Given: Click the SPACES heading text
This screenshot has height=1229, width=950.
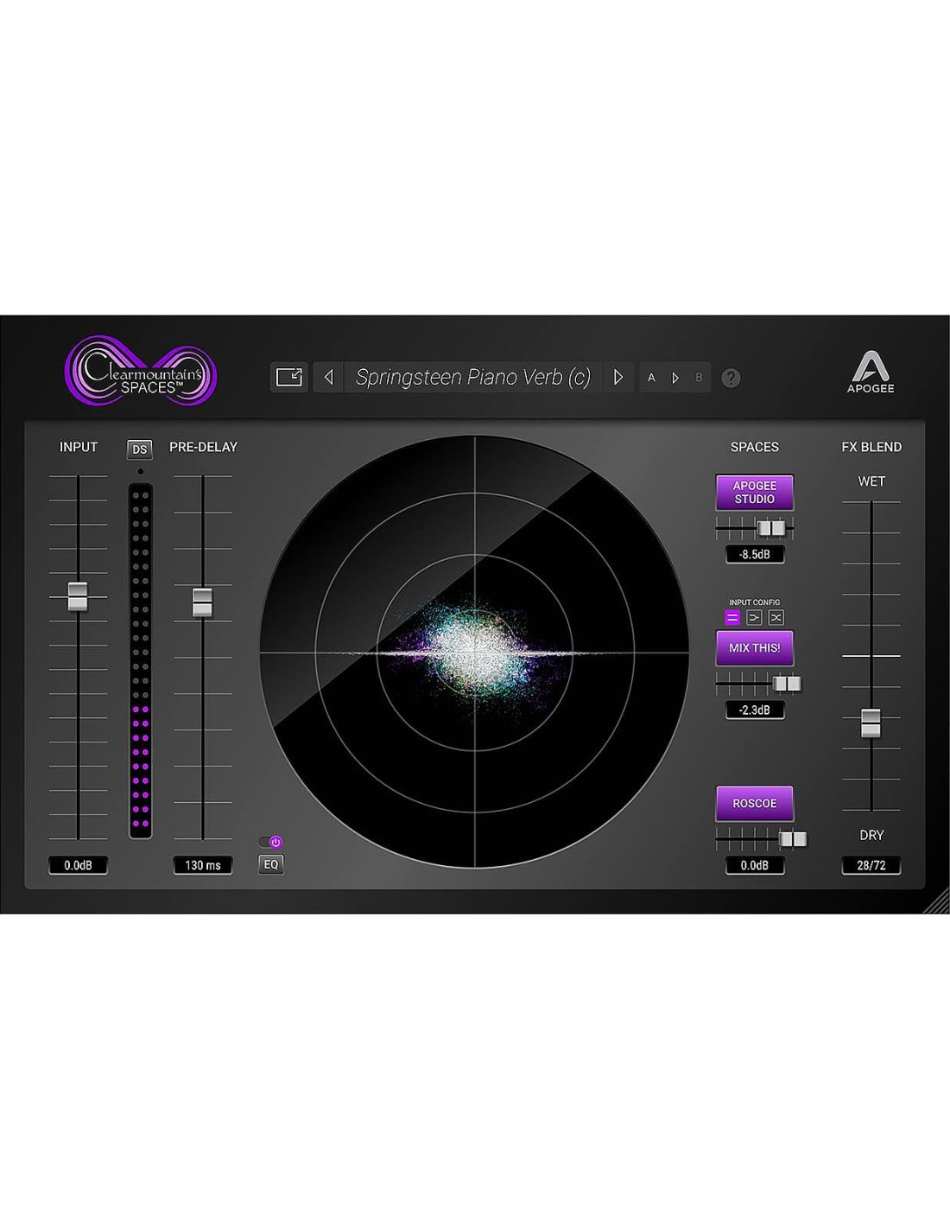Looking at the screenshot, I should click(x=755, y=447).
